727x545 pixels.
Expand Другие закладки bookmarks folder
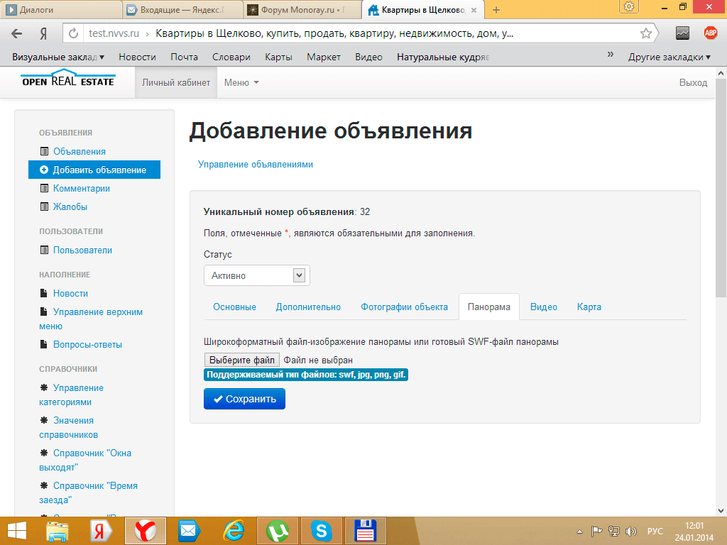pos(669,57)
